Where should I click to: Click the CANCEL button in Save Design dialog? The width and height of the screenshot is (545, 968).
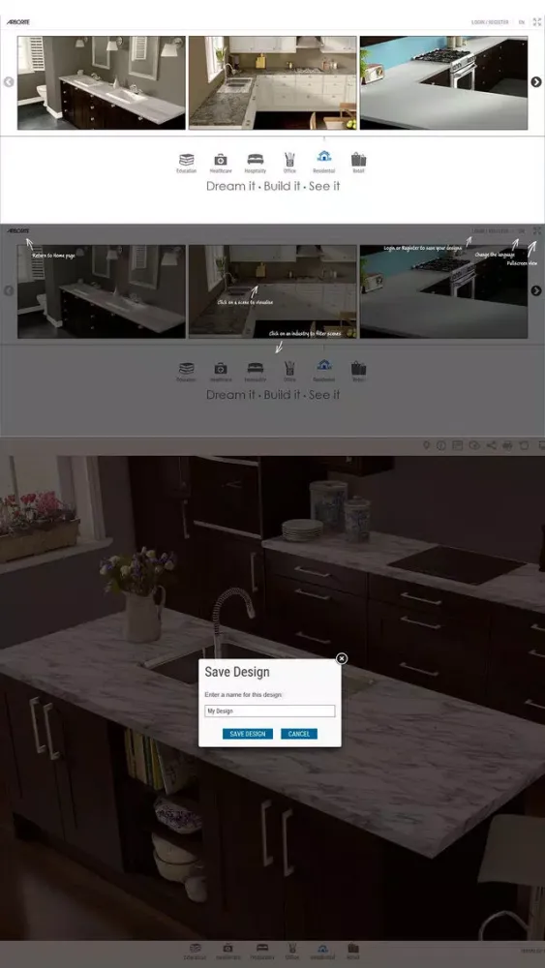pyautogui.click(x=299, y=734)
